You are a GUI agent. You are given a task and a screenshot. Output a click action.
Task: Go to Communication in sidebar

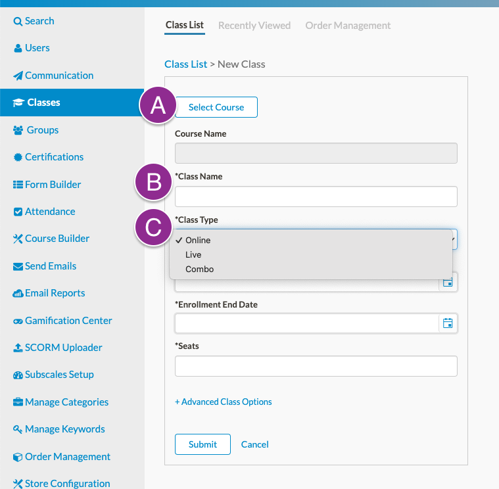point(59,76)
